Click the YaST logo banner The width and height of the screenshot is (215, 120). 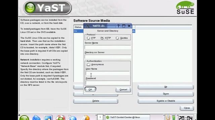tap(47, 8)
